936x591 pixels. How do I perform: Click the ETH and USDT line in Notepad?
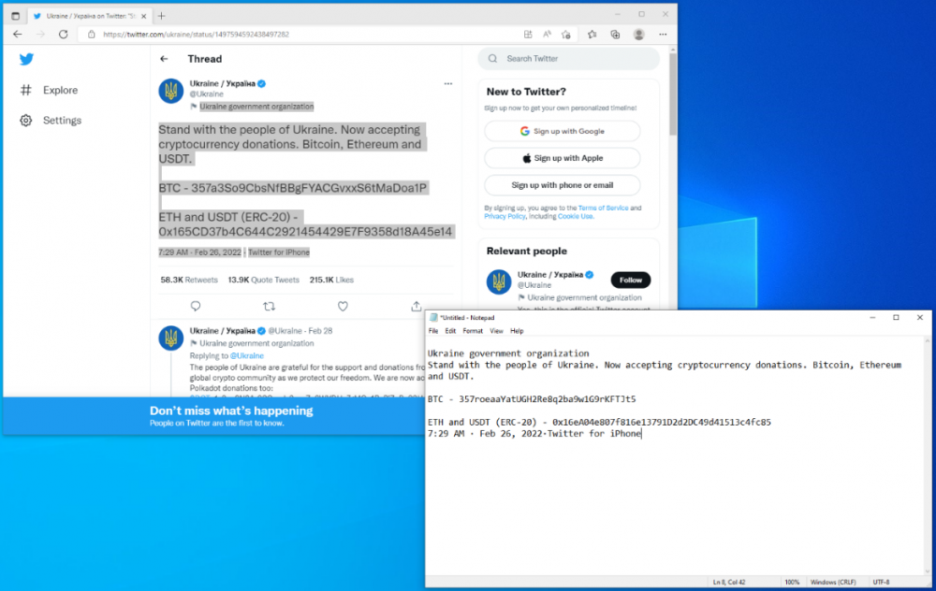pyautogui.click(x=599, y=423)
